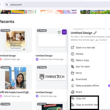Screen dimensions: 110x110
Task: Click the Edited 2 days ago text
Action: click(12, 96)
